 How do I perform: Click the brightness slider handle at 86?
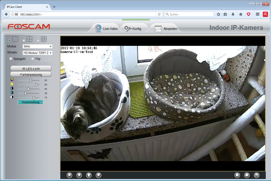point(36,85)
